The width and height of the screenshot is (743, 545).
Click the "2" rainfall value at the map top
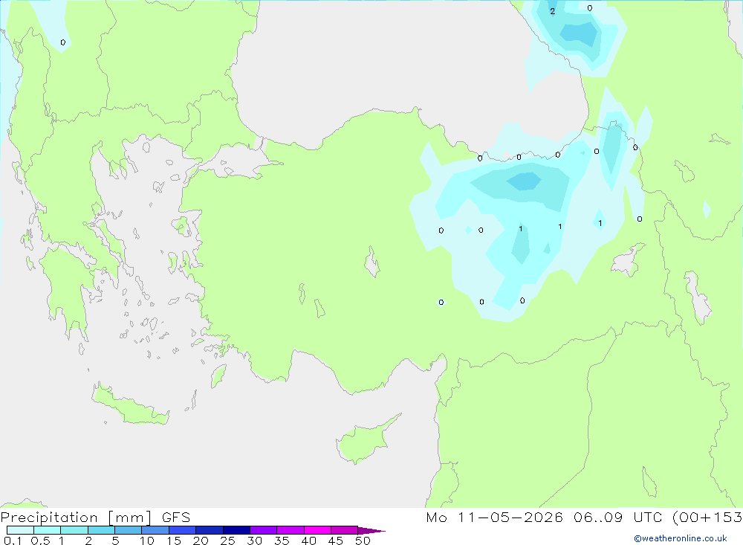point(553,11)
